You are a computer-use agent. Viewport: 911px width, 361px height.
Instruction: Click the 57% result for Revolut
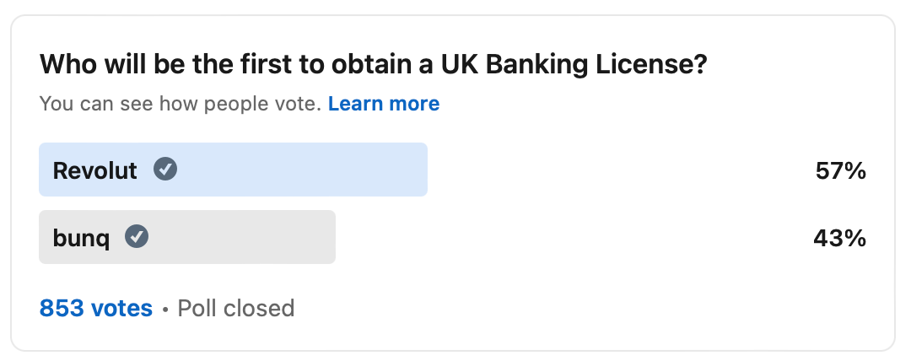pos(841,171)
